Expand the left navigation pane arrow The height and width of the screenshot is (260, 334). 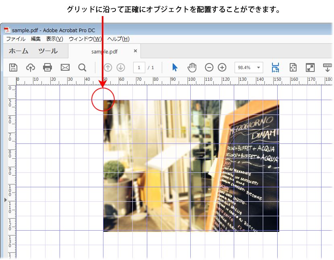[x=6, y=200]
